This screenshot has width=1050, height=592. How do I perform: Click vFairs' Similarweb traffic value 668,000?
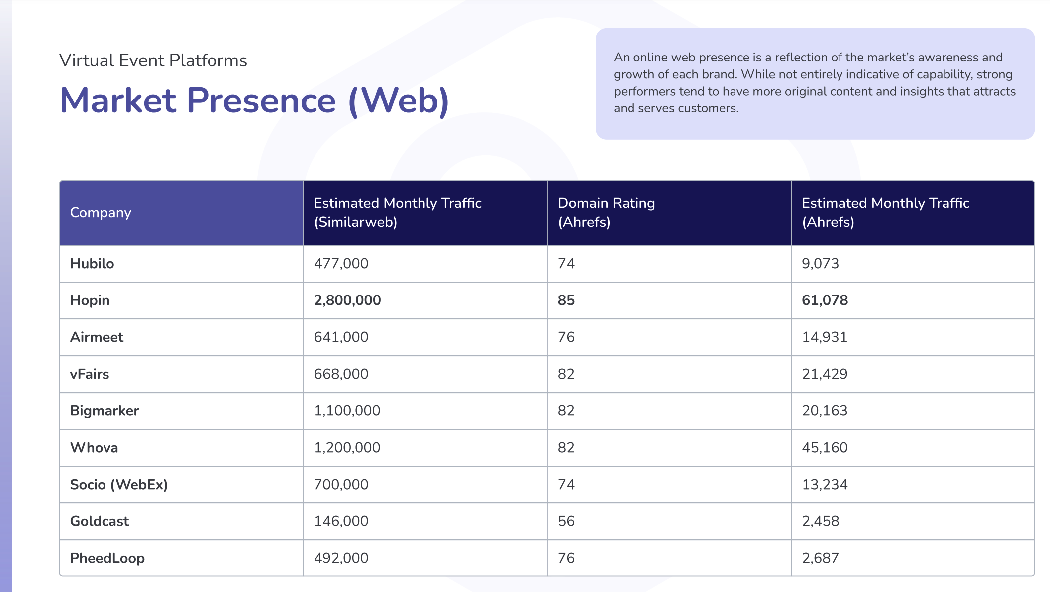click(x=341, y=374)
